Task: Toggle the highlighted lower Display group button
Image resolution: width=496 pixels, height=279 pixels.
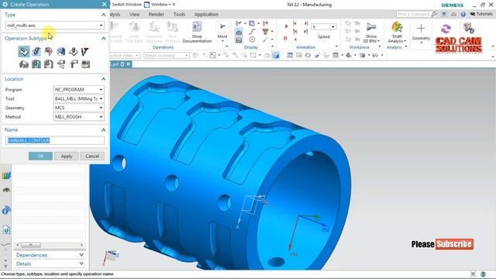Action: 239,40
